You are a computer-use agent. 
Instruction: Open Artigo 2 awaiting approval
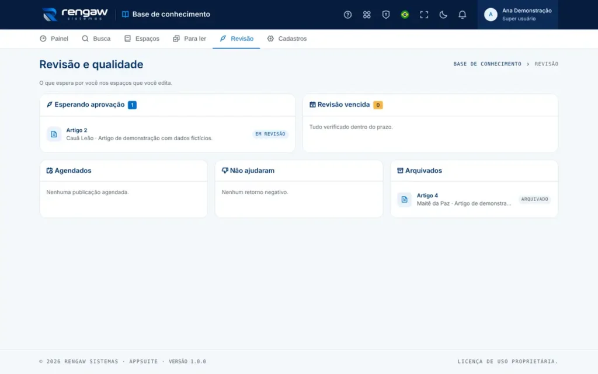pyautogui.click(x=168, y=134)
